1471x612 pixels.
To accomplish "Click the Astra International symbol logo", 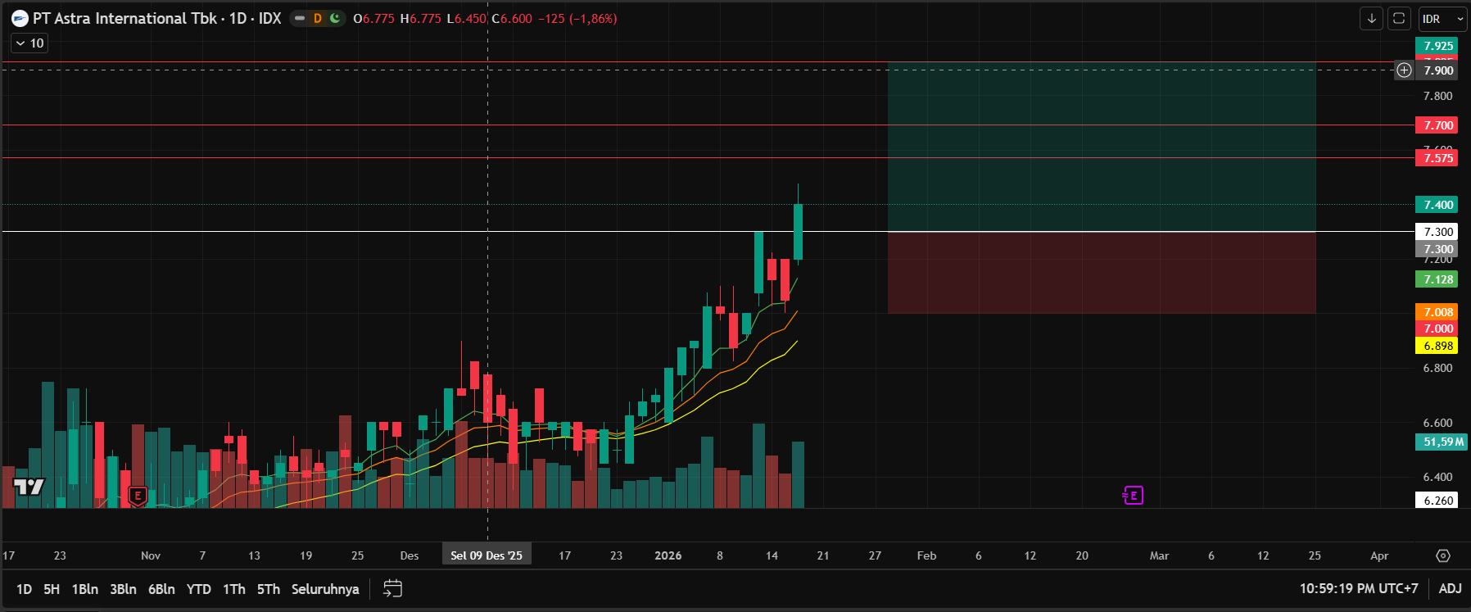I will 20,19.
